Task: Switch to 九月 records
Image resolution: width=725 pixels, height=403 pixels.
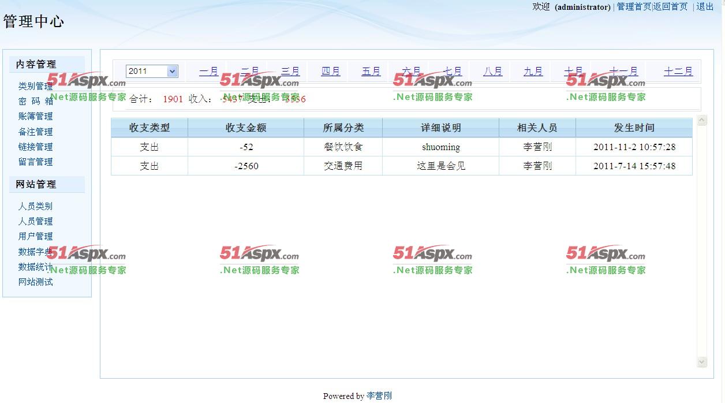Action: (x=533, y=71)
